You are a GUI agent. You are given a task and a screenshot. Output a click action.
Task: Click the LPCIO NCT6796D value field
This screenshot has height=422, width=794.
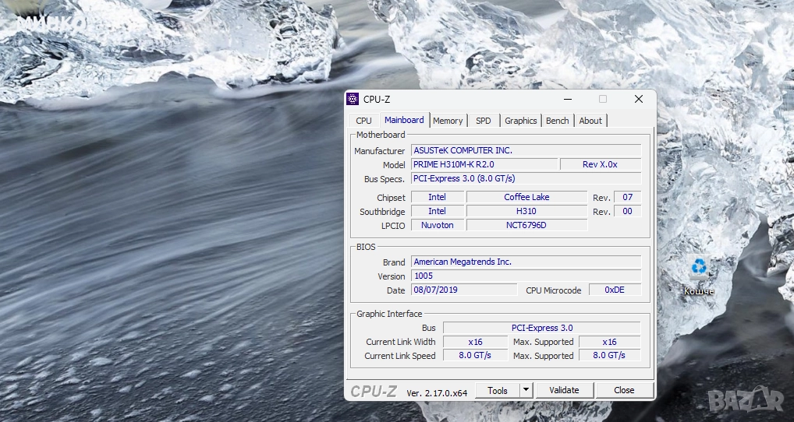[x=526, y=225]
